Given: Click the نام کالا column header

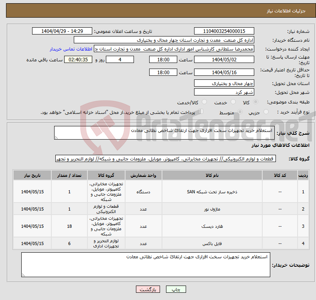Looking at the screenshot, I should click(x=212, y=176).
